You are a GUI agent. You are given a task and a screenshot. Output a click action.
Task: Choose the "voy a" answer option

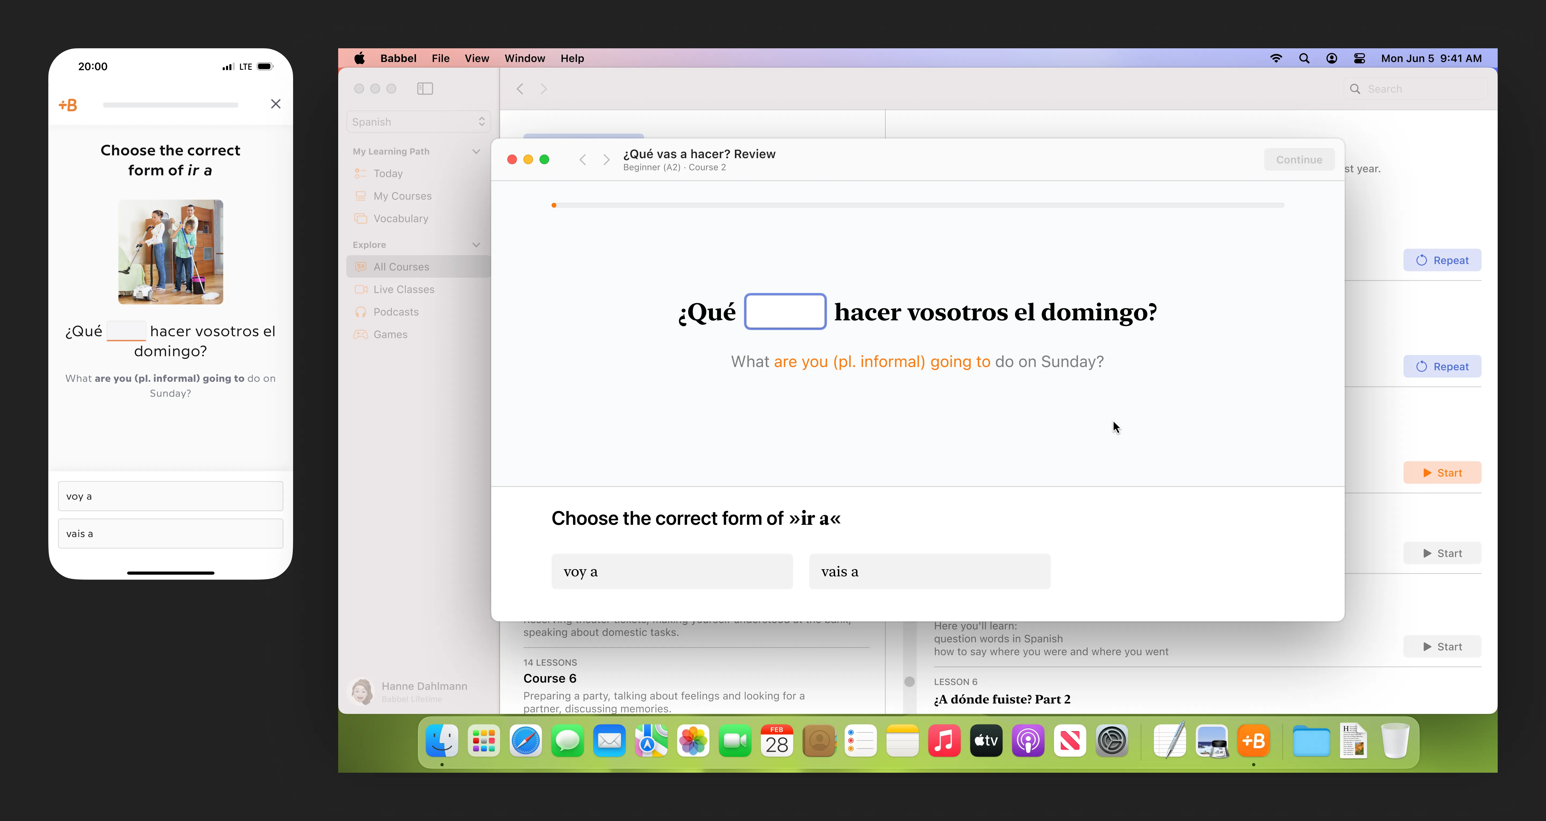tap(672, 571)
